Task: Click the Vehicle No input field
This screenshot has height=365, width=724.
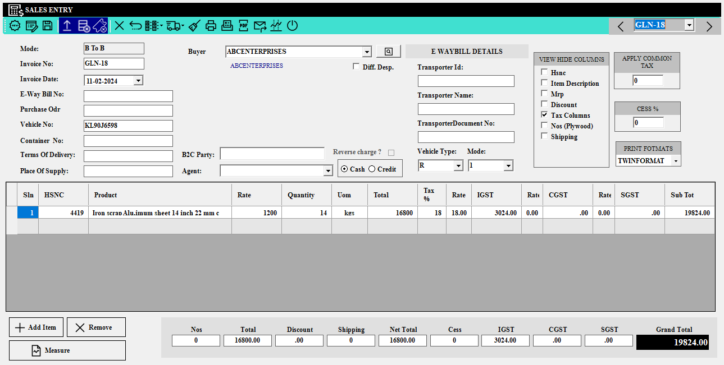Action: [x=128, y=126]
